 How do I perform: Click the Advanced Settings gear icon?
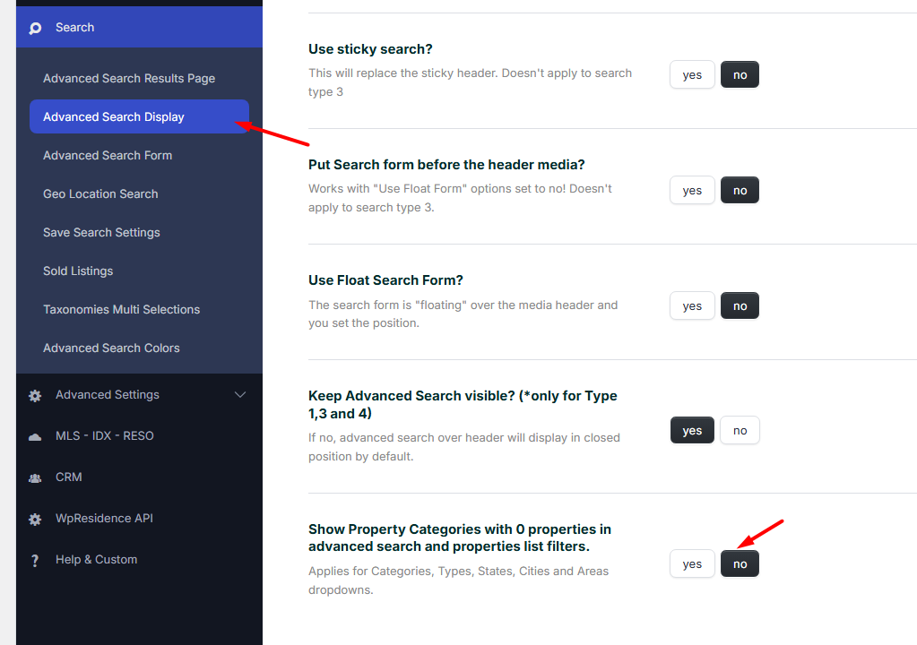(35, 395)
